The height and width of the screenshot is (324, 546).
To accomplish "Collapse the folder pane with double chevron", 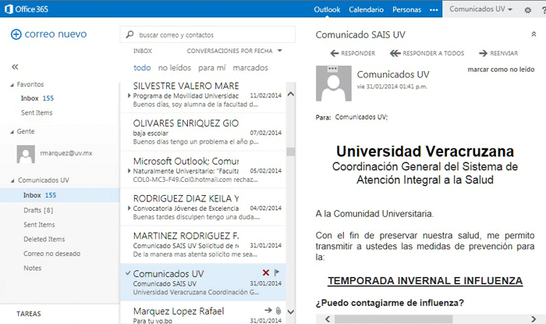I will pos(15,67).
